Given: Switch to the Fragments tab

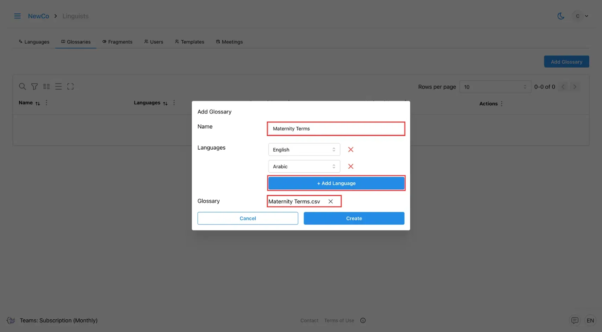Looking at the screenshot, I should click(x=117, y=42).
